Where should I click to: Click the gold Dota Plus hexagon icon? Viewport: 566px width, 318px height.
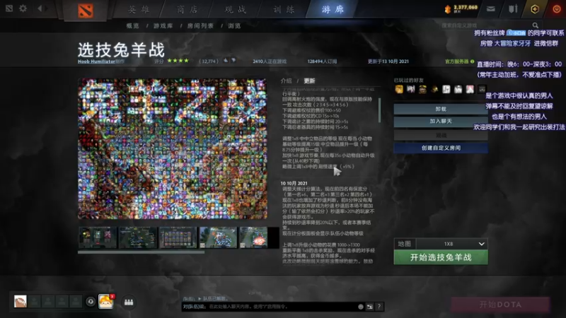click(535, 9)
